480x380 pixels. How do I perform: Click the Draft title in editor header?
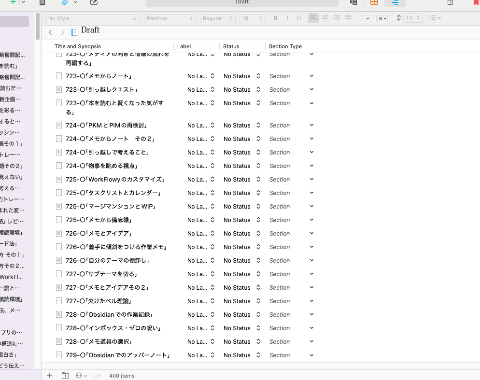click(90, 30)
